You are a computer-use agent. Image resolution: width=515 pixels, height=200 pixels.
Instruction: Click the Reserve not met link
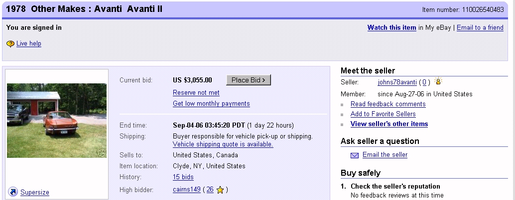[196, 93]
